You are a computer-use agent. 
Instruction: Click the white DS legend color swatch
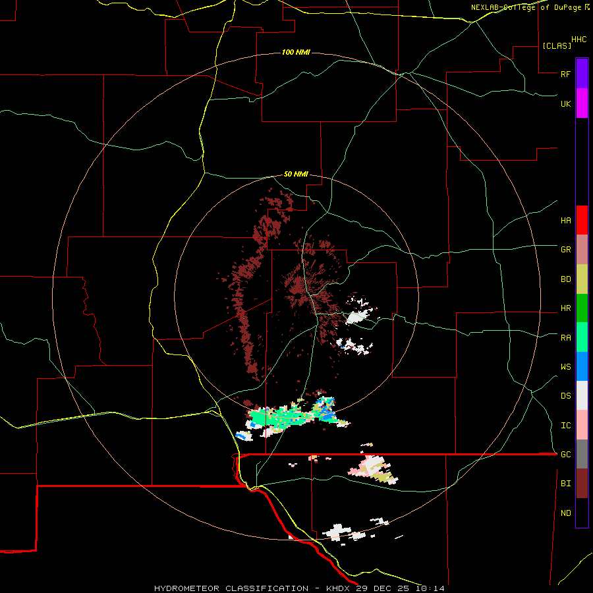[582, 395]
